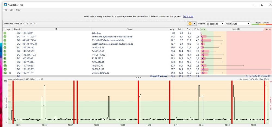Viewport: 272px width, 127px height.
Task: Select hop 1 green circle icon
Action: (5, 33)
